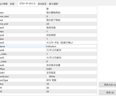The height and width of the screenshot is (96, 116).
Task: Select the パラメーターの入力 tab
Action: (x=27, y=4)
